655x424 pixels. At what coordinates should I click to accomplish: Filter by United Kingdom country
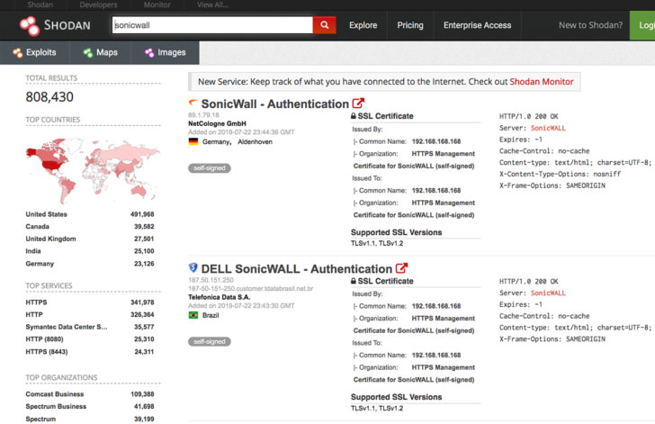(50, 239)
